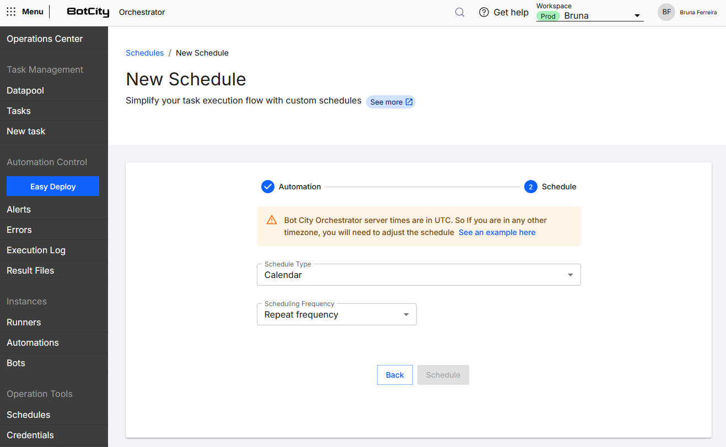Click the Orchestrator title text
Screen dimensions: 726x447
point(142,12)
